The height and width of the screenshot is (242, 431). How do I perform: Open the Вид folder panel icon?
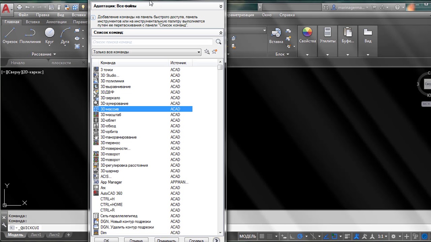pyautogui.click(x=368, y=36)
